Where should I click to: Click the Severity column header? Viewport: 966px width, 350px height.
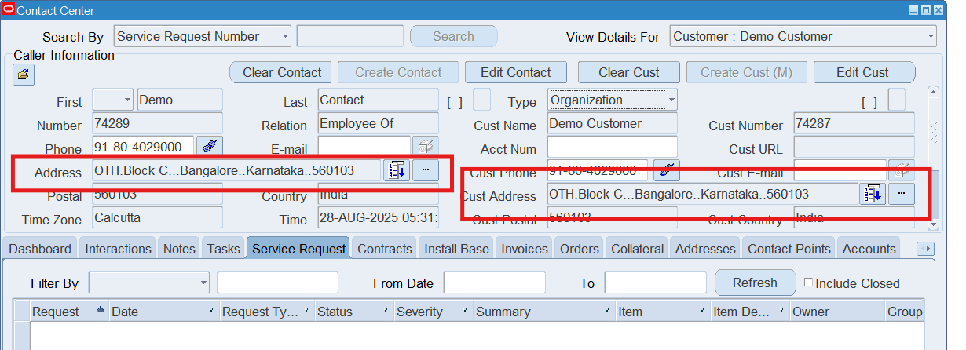coord(434,312)
